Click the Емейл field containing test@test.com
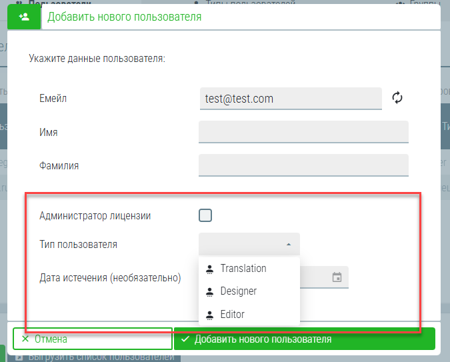This screenshot has height=362, width=450. coord(290,99)
